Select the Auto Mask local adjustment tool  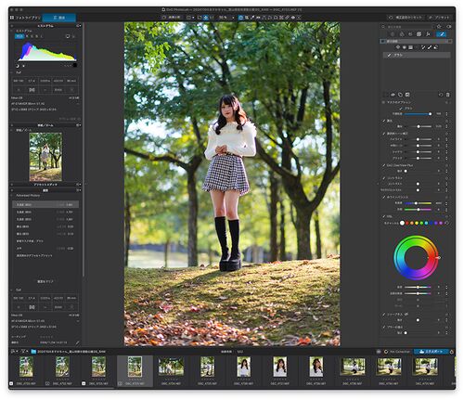click(x=423, y=47)
